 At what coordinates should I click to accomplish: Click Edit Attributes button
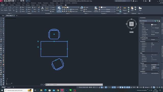click(x=88, y=11)
